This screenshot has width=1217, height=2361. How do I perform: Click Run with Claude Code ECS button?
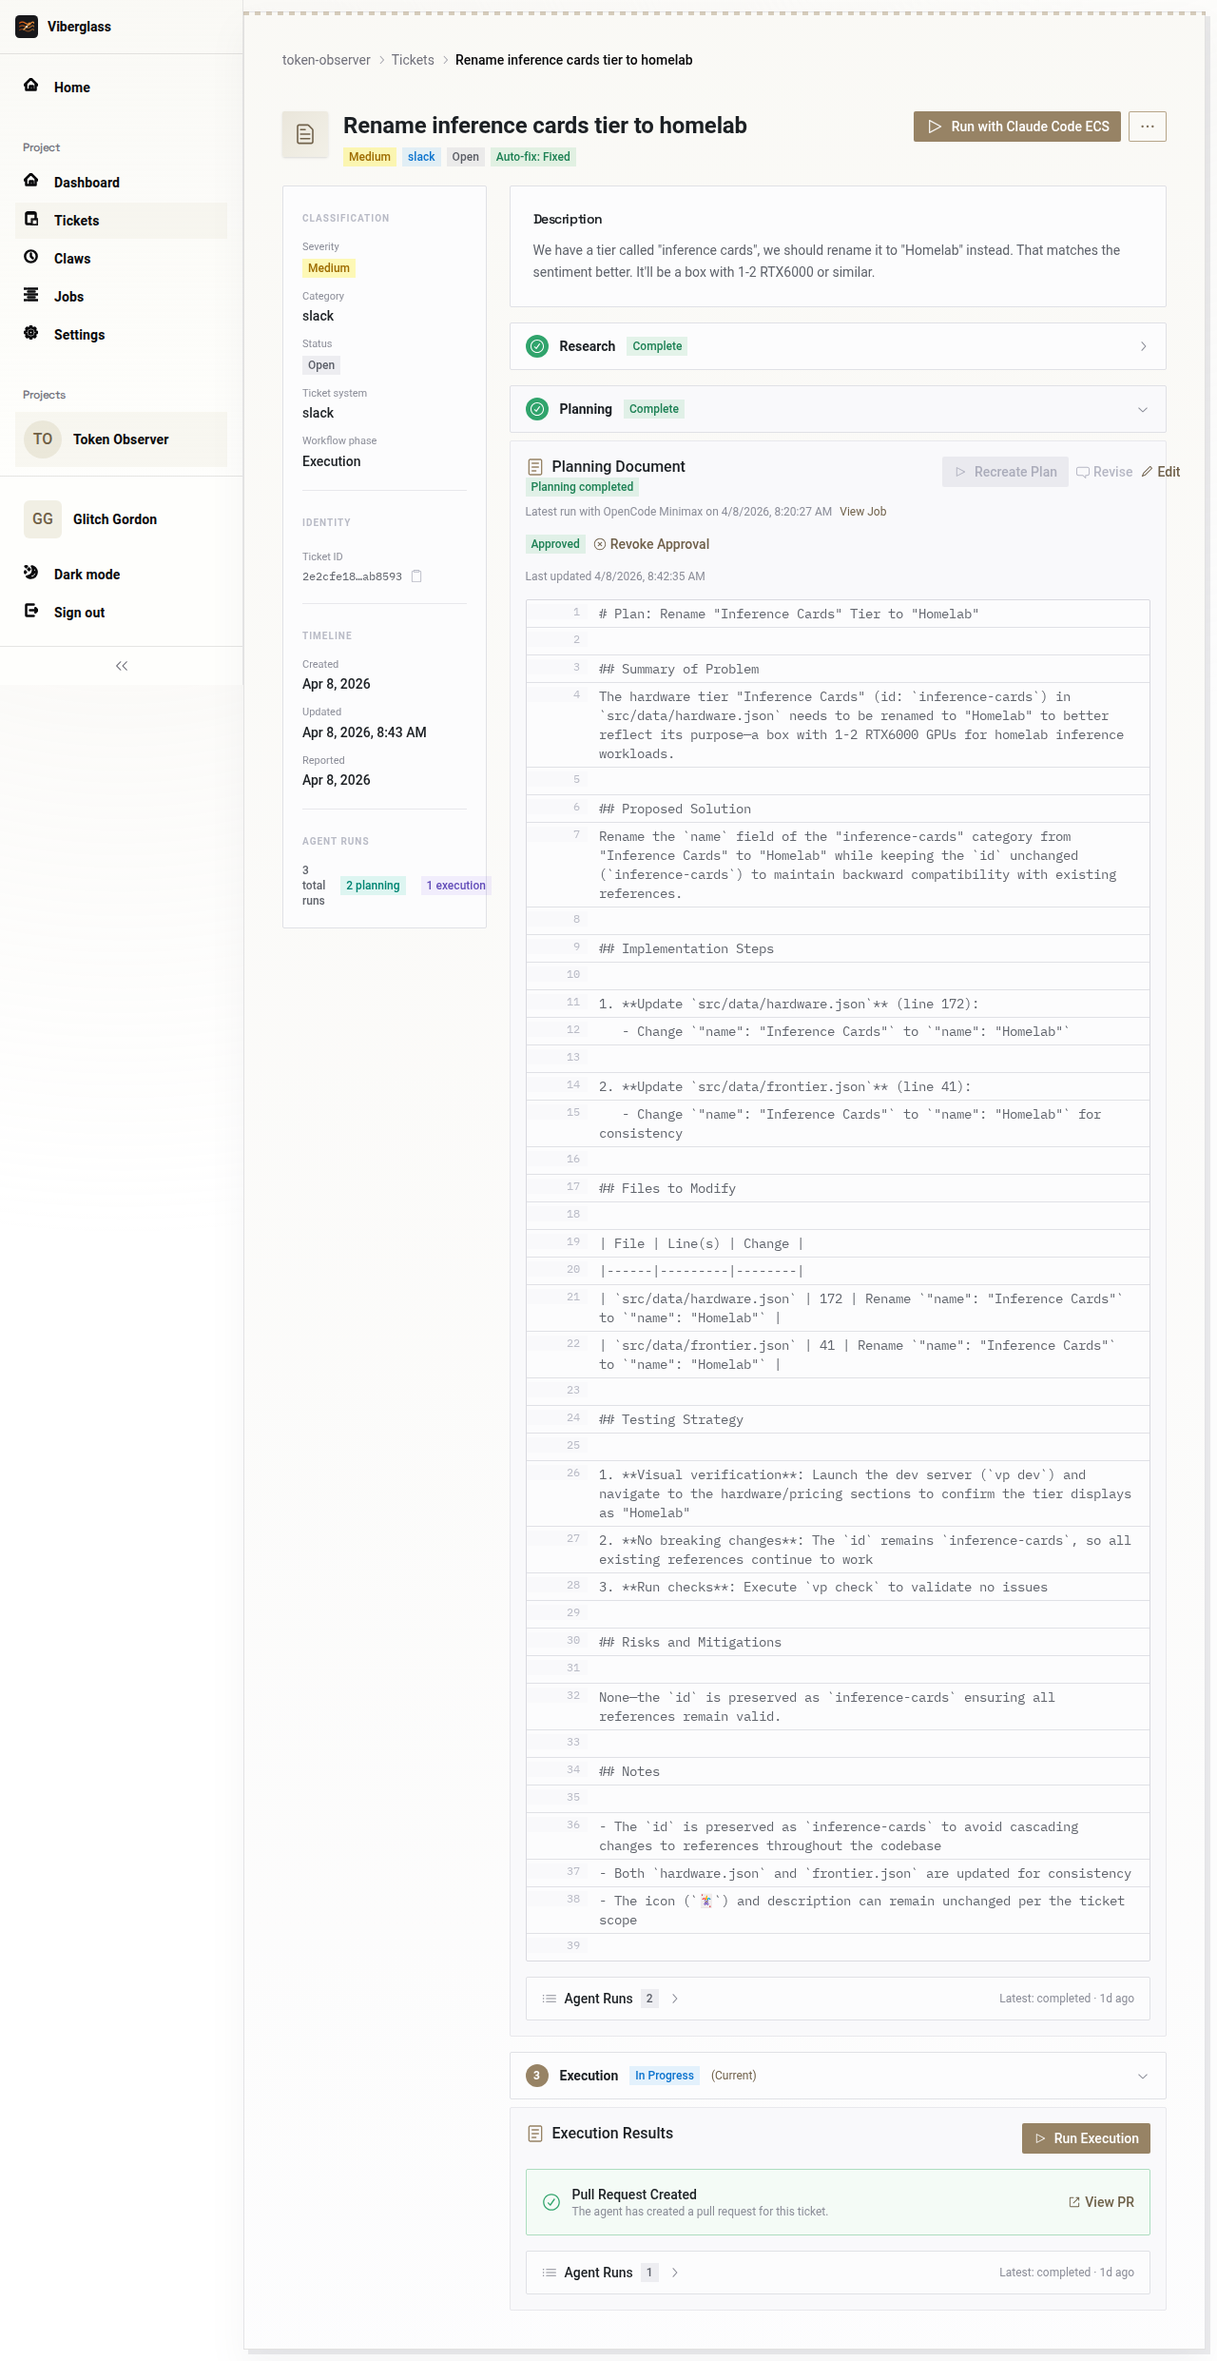click(x=1017, y=127)
